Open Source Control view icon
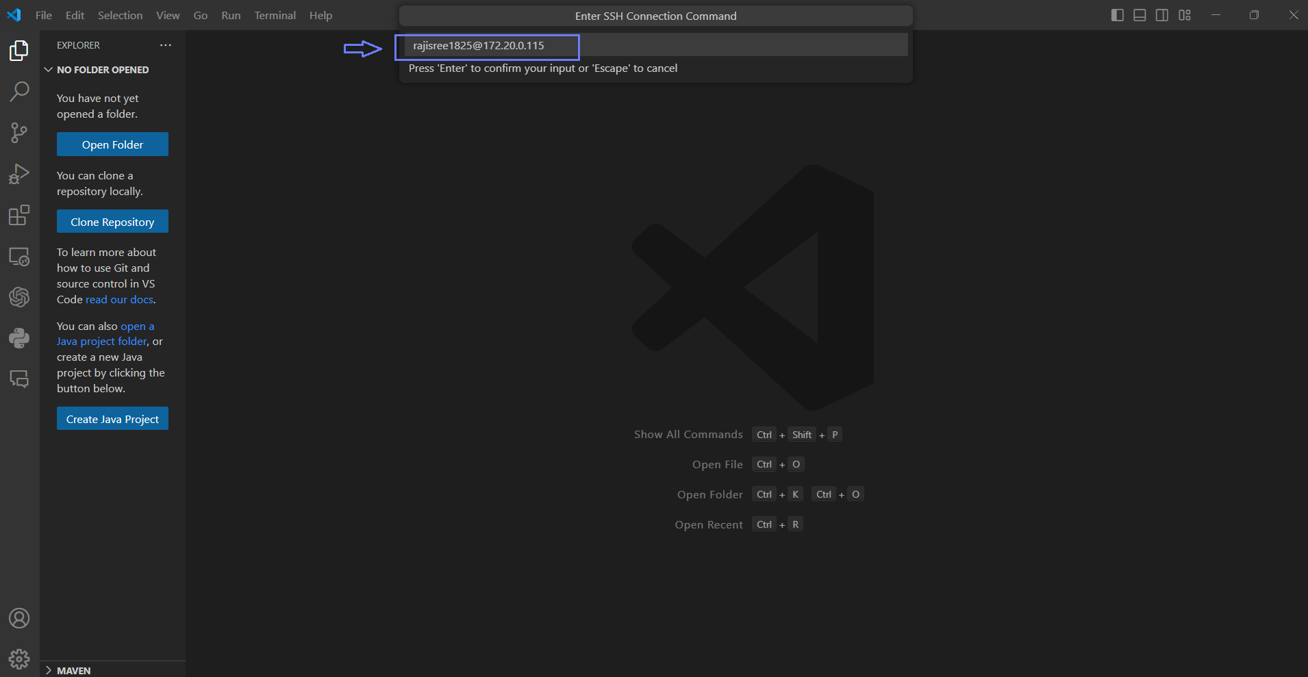Screen dimensions: 1308x677 pyautogui.click(x=19, y=133)
